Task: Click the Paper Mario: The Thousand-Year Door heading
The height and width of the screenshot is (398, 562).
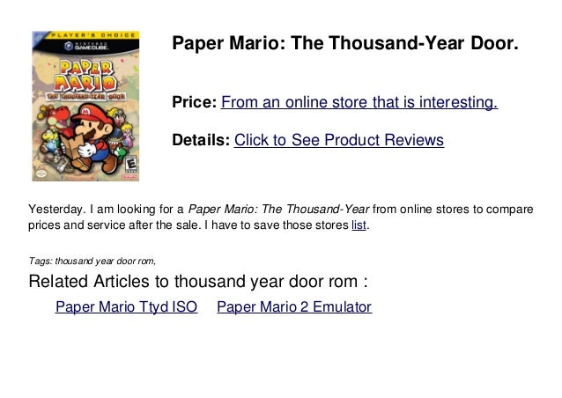Action: [x=345, y=43]
